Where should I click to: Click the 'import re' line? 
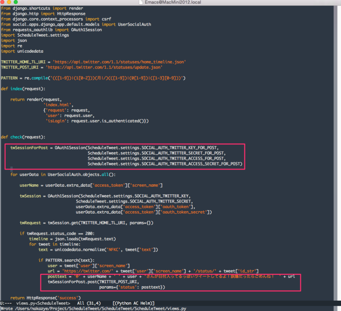pyautogui.click(x=12, y=46)
